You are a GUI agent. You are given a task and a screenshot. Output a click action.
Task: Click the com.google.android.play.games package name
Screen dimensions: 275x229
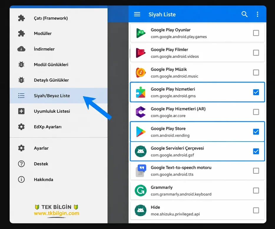[x=179, y=37]
